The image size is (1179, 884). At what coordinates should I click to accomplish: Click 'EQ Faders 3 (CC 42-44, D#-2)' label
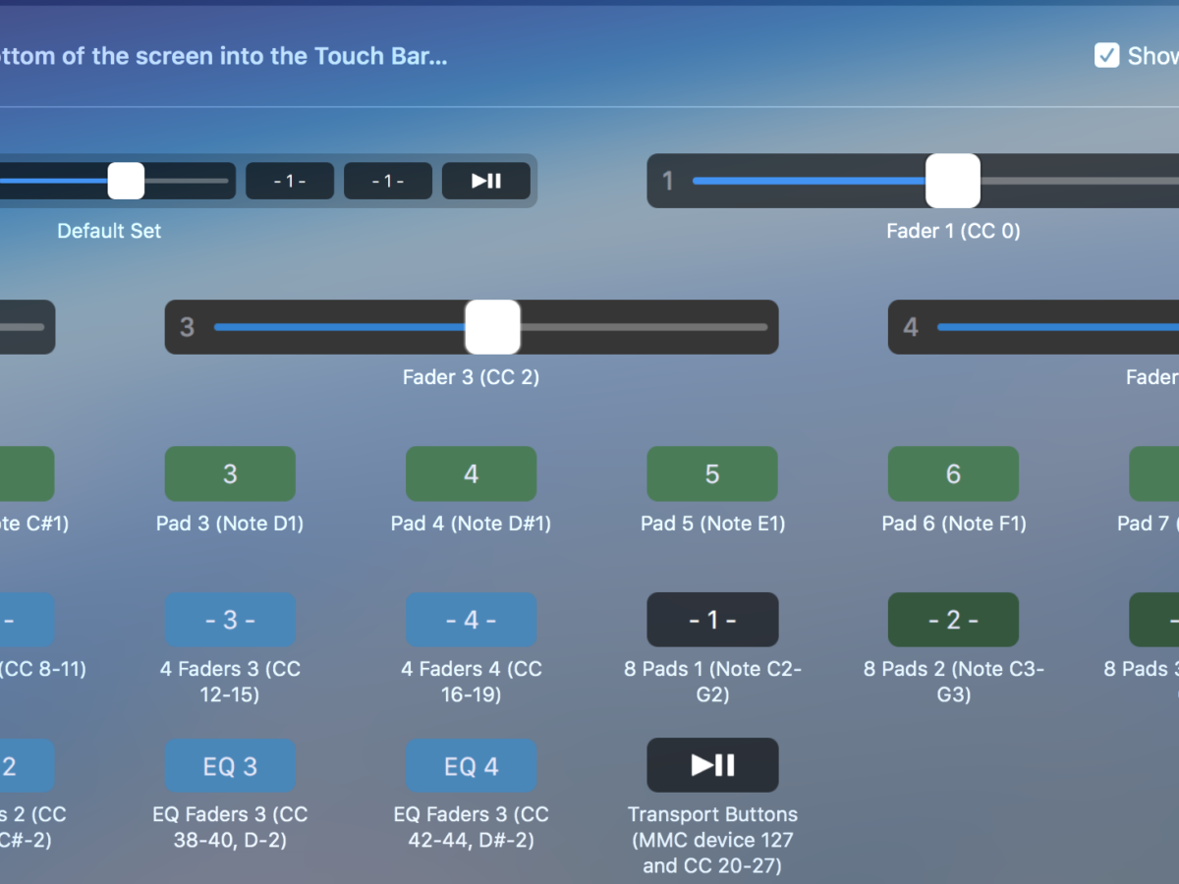[x=472, y=827]
